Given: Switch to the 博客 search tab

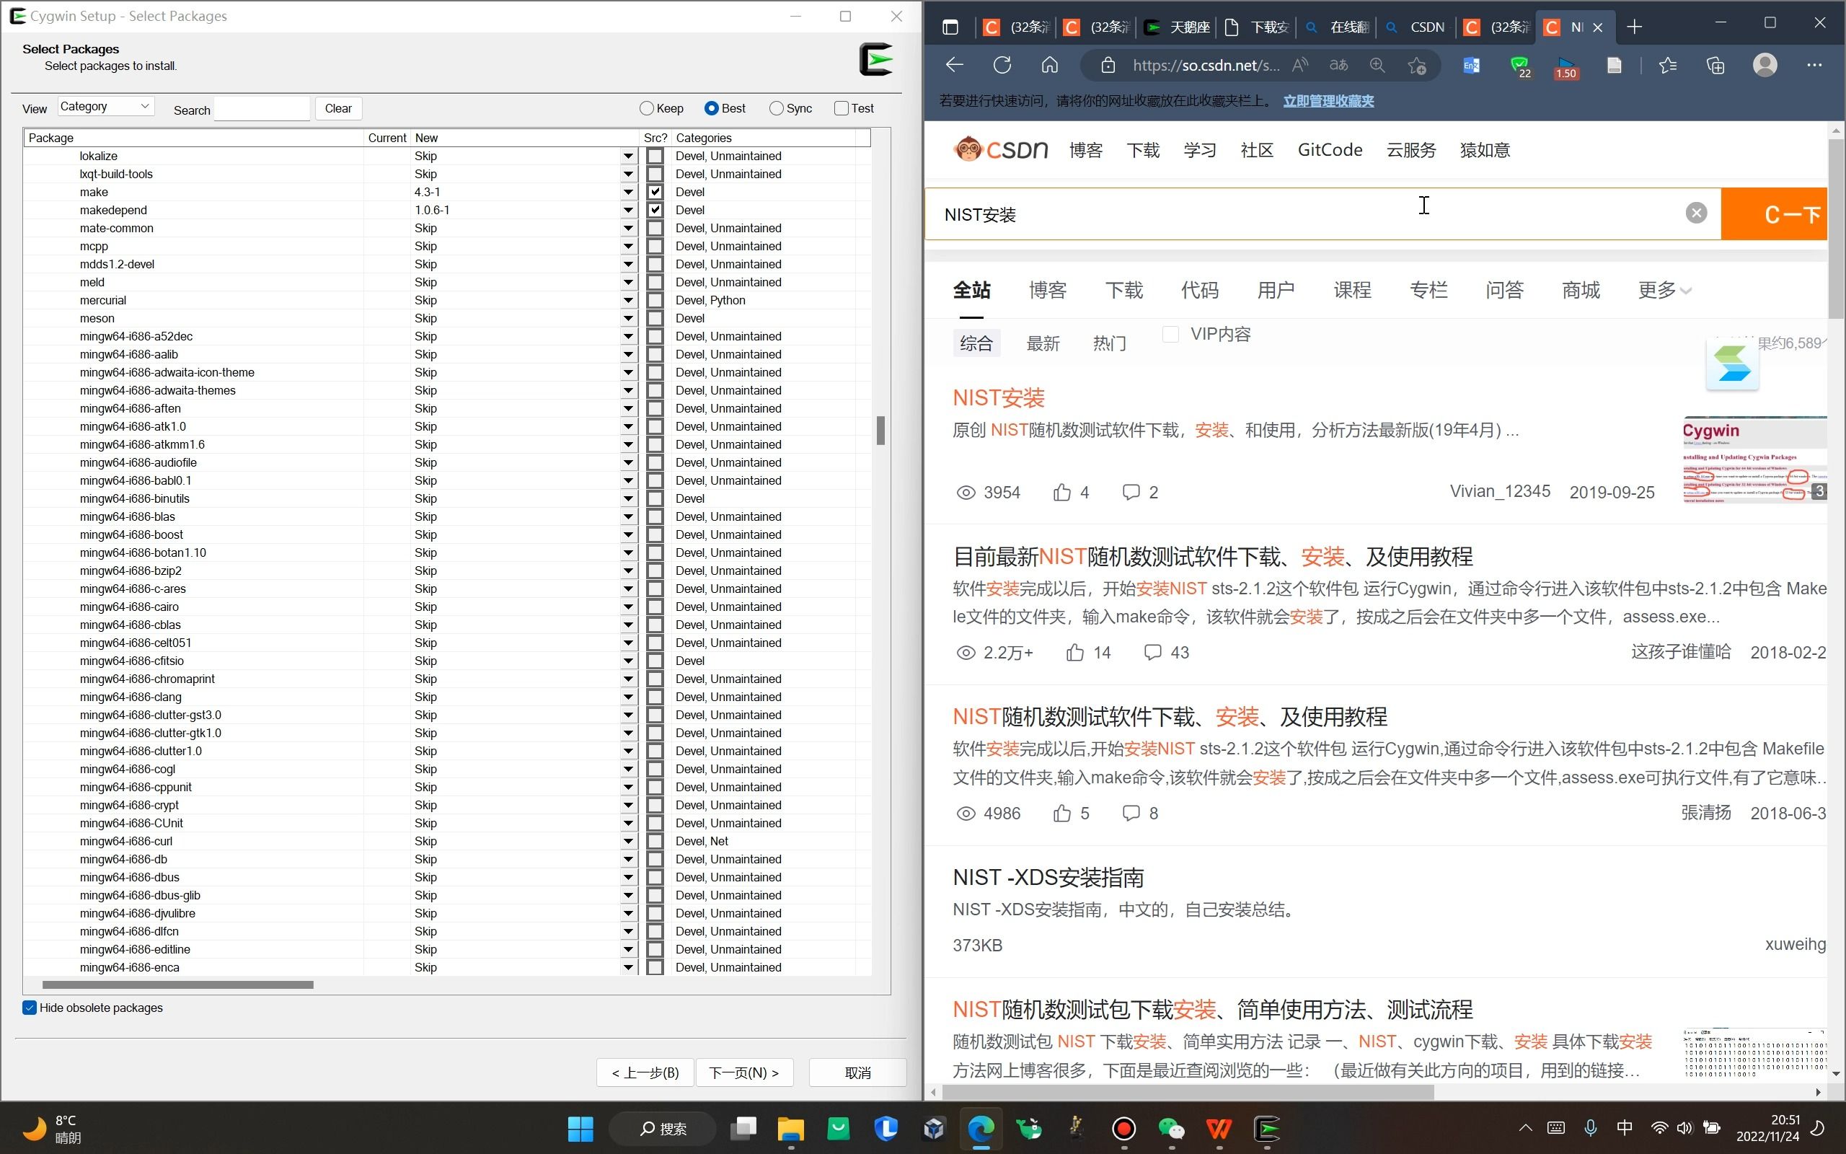Looking at the screenshot, I should coord(1047,290).
